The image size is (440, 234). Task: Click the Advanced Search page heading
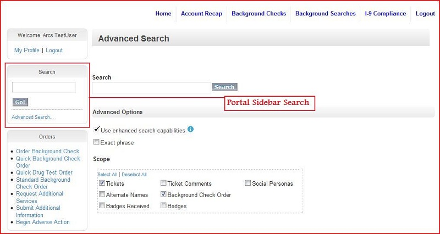pos(134,38)
